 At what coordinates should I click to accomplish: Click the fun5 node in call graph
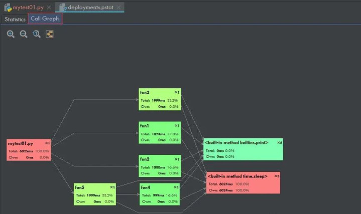tap(95, 194)
